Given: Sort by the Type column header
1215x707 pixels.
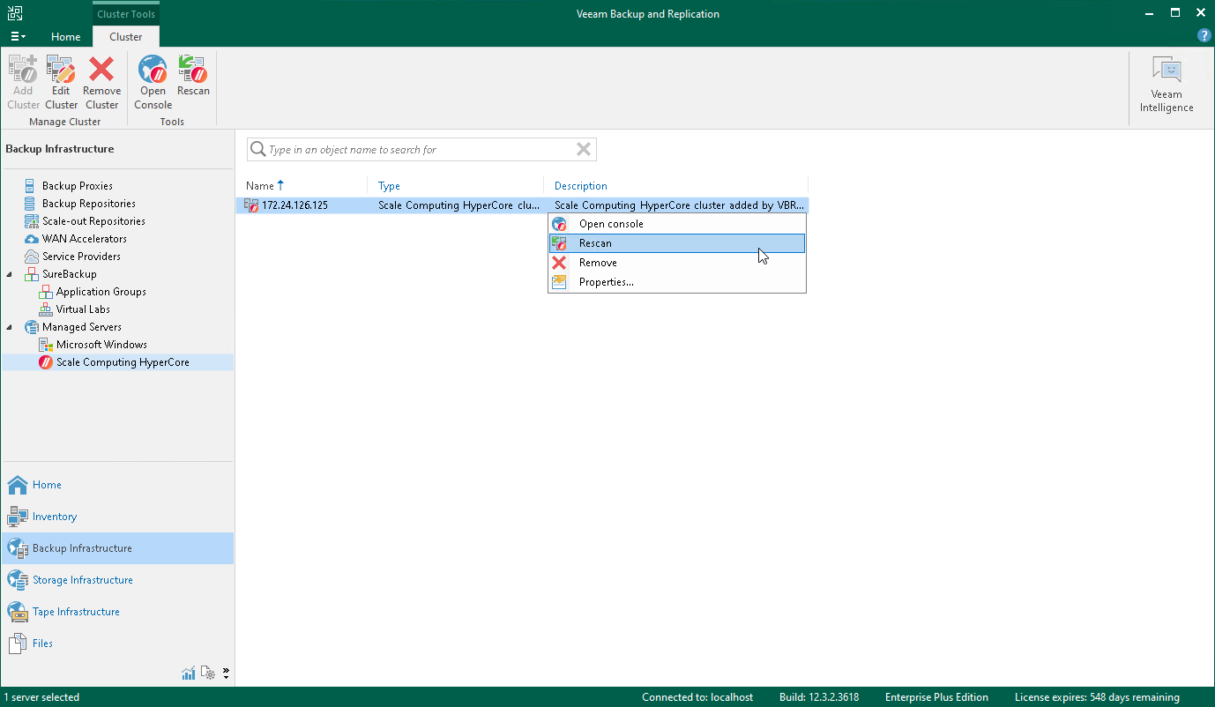Looking at the screenshot, I should pyautogui.click(x=456, y=186).
